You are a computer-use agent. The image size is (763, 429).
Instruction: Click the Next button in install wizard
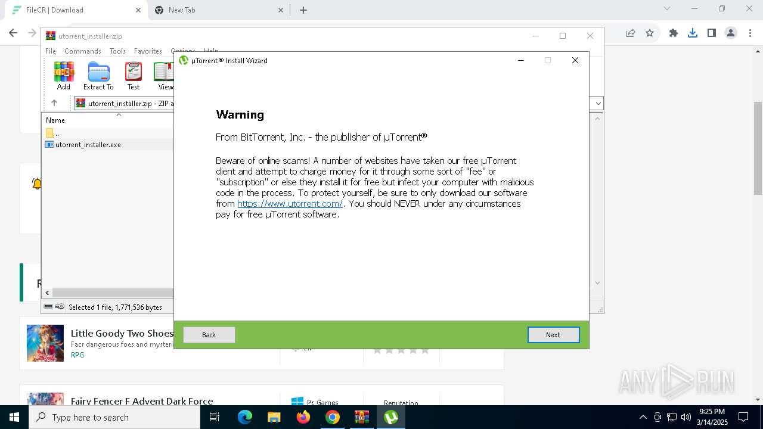tap(553, 335)
